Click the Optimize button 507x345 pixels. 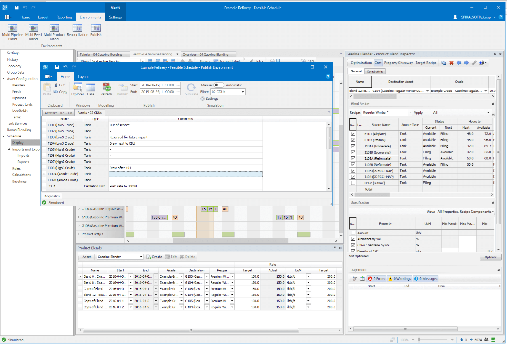pos(490,257)
